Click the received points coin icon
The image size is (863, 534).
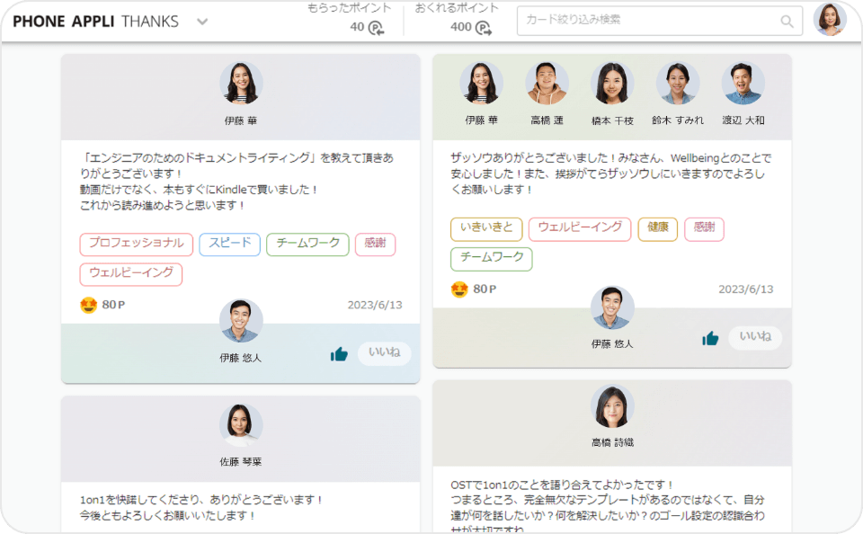tap(376, 28)
